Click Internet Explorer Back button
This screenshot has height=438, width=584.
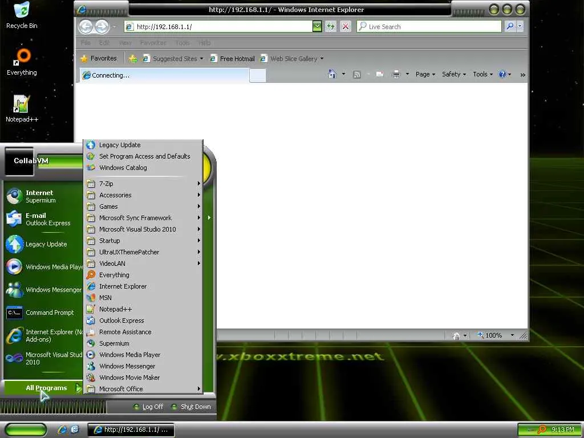[x=86, y=26]
